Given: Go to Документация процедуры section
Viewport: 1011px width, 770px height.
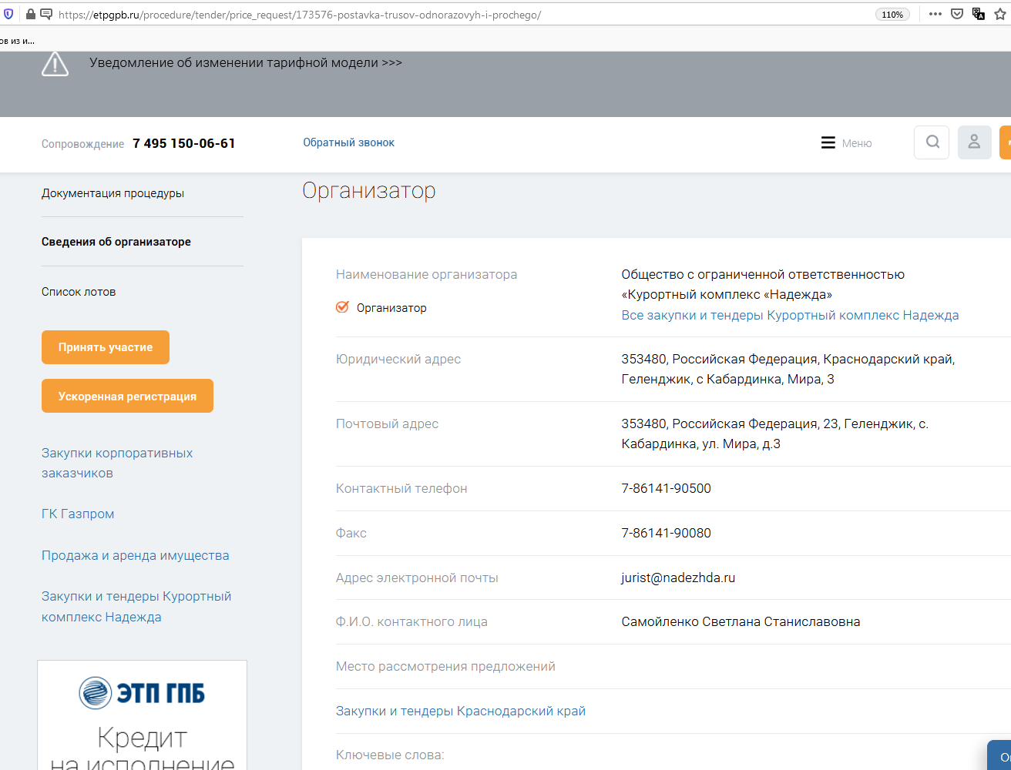Looking at the screenshot, I should pos(113,193).
